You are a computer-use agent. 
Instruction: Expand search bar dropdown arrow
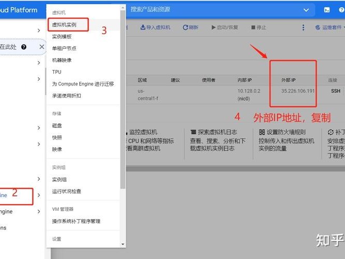point(306,10)
